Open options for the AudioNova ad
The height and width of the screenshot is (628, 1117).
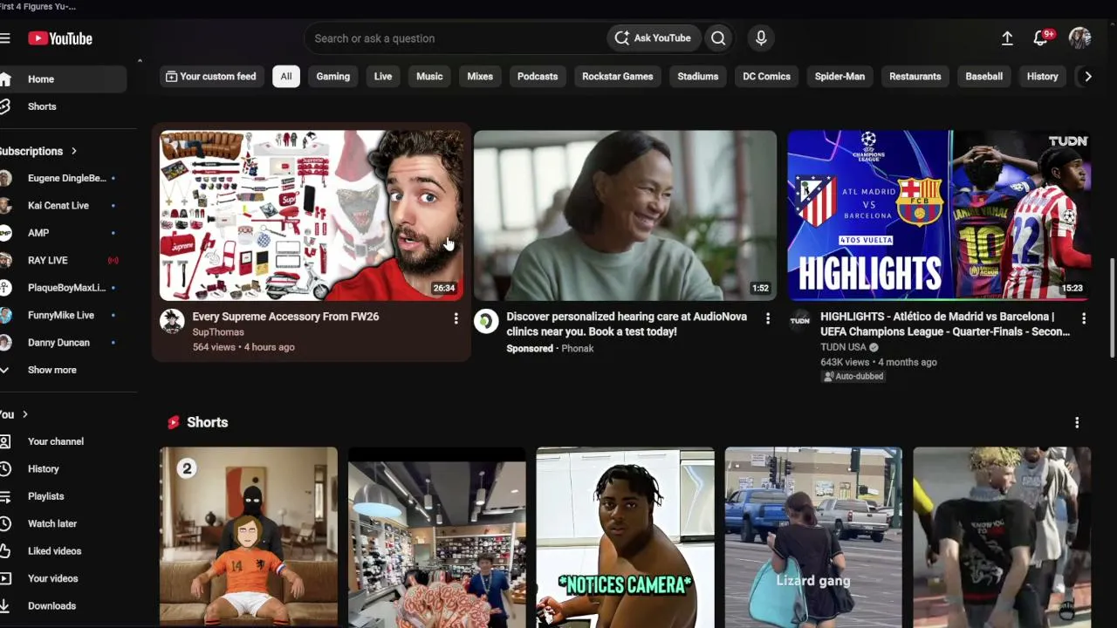(x=768, y=319)
